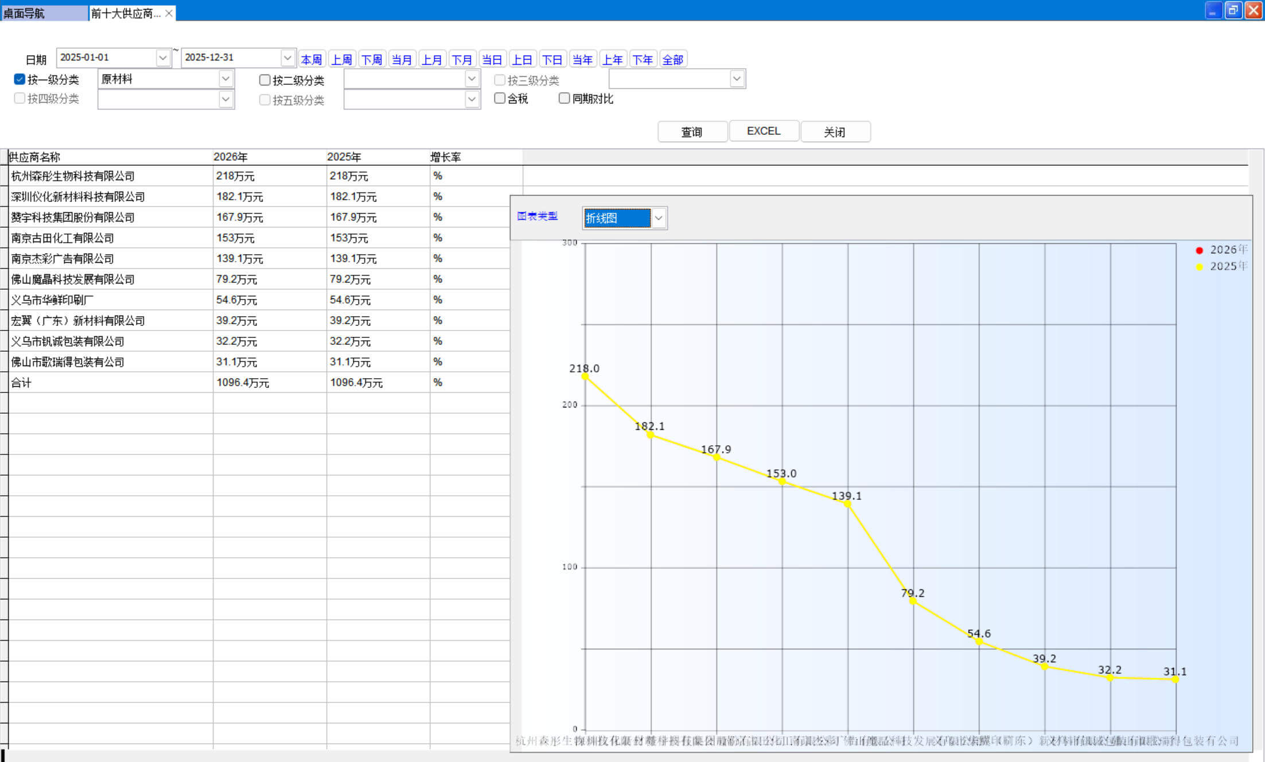Close the 前十大供应商 tab
The width and height of the screenshot is (1265, 762).
pyautogui.click(x=169, y=13)
